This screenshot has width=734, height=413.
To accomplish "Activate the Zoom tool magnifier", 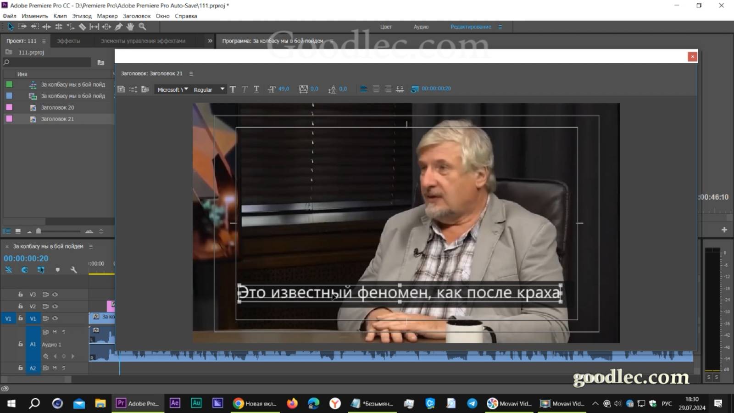I will click(x=142, y=27).
